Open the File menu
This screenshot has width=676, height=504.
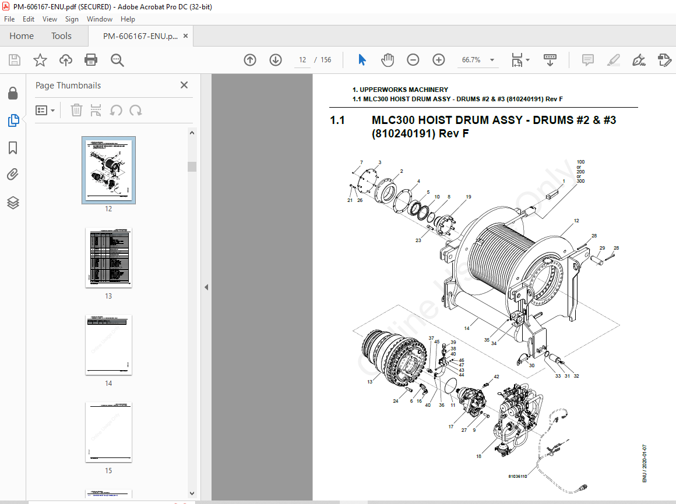click(9, 19)
